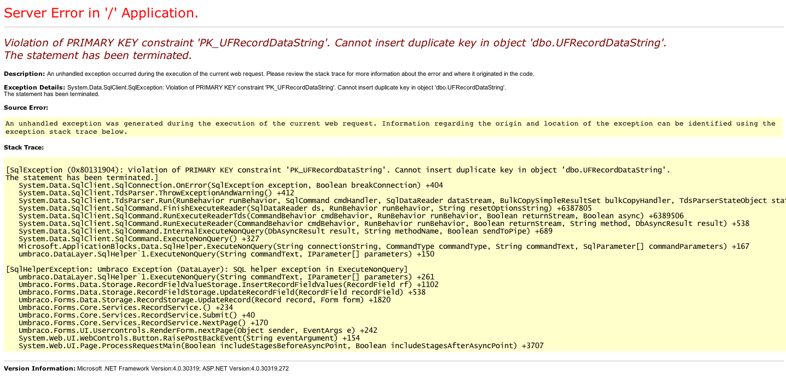Image resolution: width=786 pixels, height=376 pixels.
Task: Click the '[SqlException (0x80131904)' stack trace line
Action: [337, 170]
